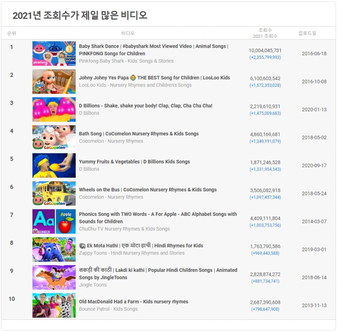Select upload date 2020-01-13
Image resolution: width=337 pixels, height=332 pixels.
[314, 109]
